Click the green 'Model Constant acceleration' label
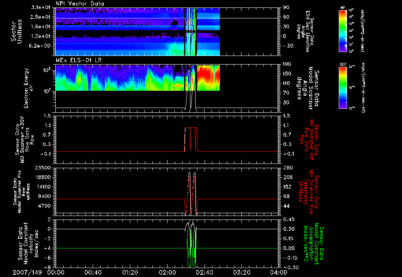402x277 pixels. (313, 243)
